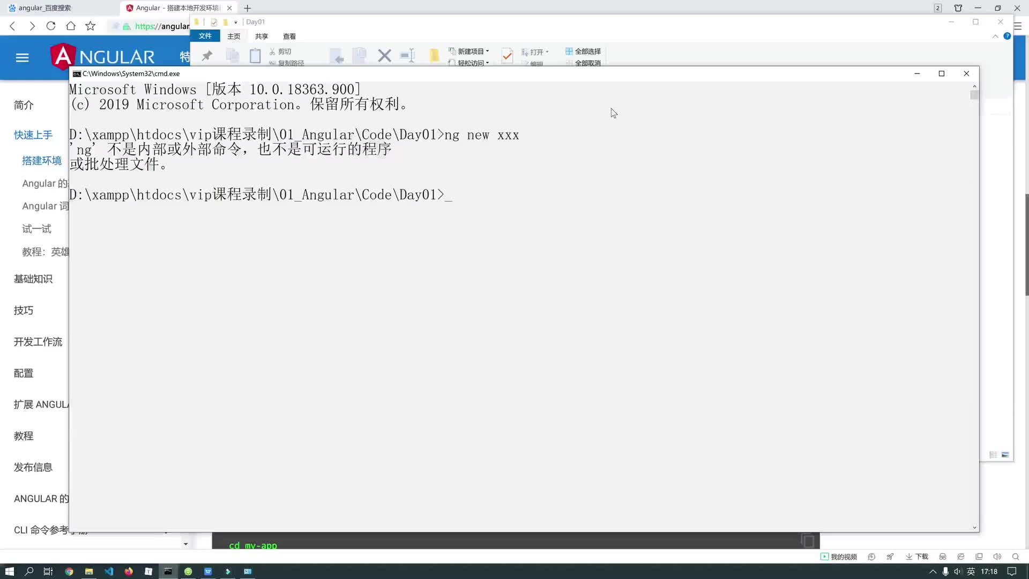Open the 共享 ribbon tab

[262, 36]
